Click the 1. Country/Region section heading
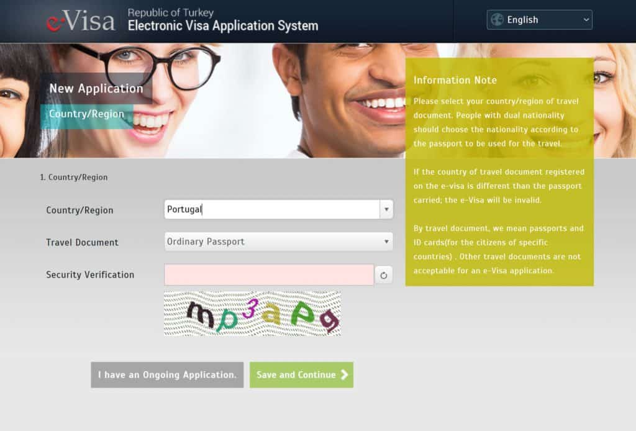This screenshot has height=431, width=636. click(74, 178)
